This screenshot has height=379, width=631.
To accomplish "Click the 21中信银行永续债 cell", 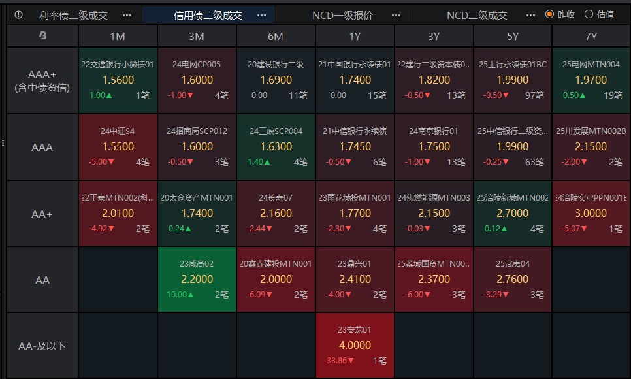I will (355, 147).
